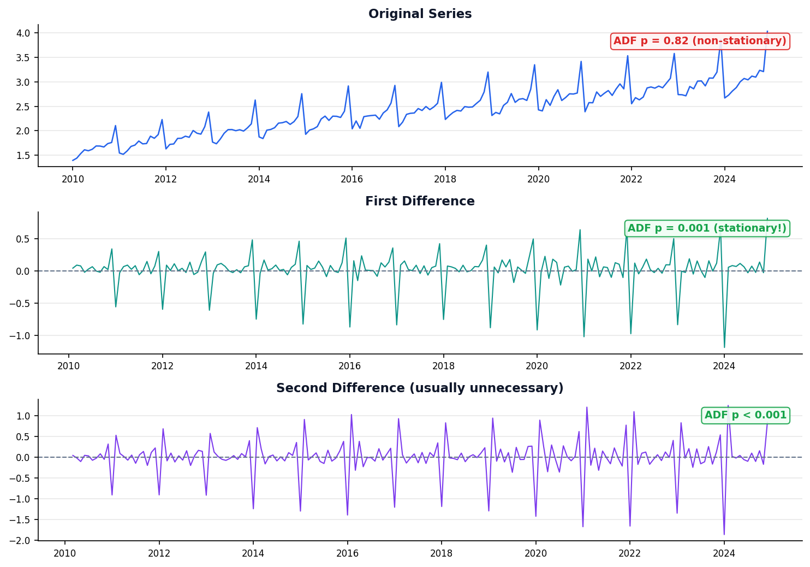810x567 pixels.
Task: Select the "Original Series" chart title
Action: [420, 14]
